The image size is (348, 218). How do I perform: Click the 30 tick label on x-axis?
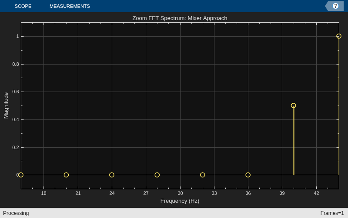click(180, 193)
